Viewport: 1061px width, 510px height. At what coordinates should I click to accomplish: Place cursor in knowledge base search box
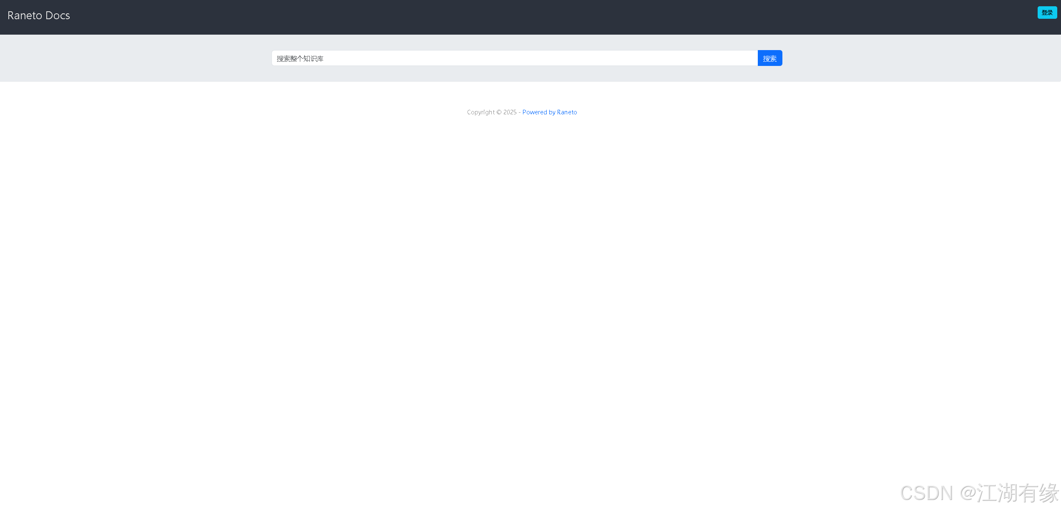click(514, 58)
